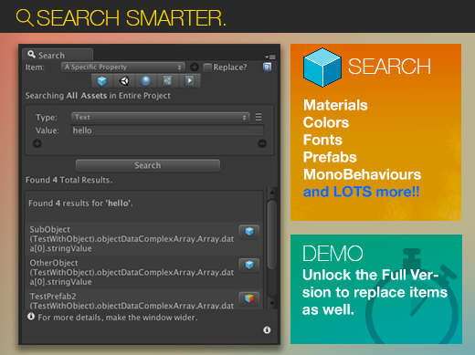The height and width of the screenshot is (355, 475).
Task: Click the 'Fonts' text in orange panel
Action: click(322, 140)
